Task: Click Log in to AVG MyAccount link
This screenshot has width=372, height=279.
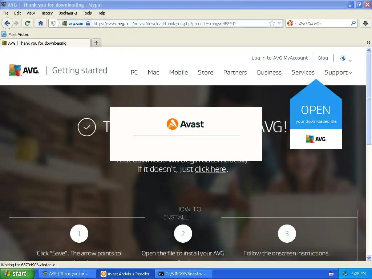Action: pos(279,58)
